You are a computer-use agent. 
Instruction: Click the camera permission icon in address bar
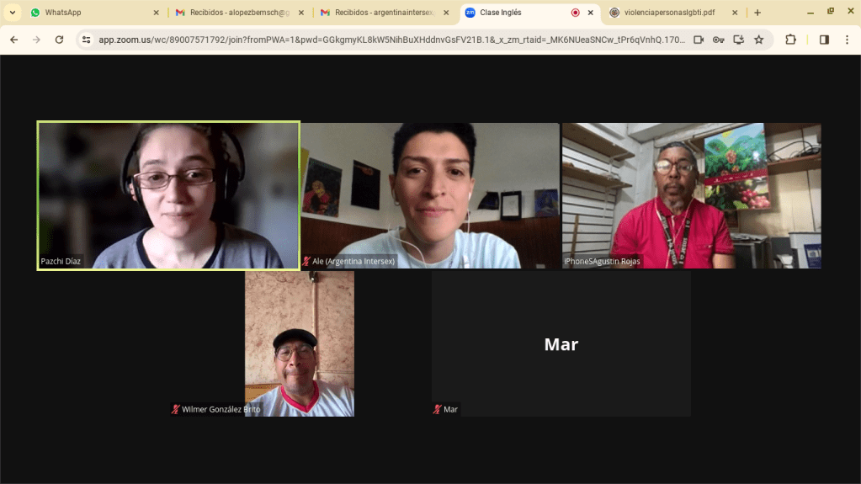699,40
